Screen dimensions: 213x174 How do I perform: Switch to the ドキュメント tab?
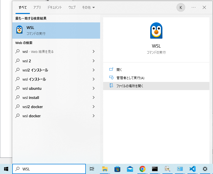coord(55,7)
